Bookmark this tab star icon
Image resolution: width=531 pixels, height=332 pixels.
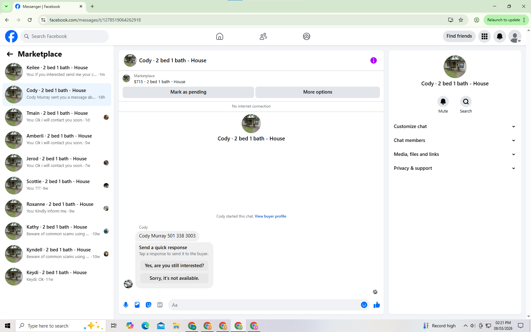tap(461, 20)
